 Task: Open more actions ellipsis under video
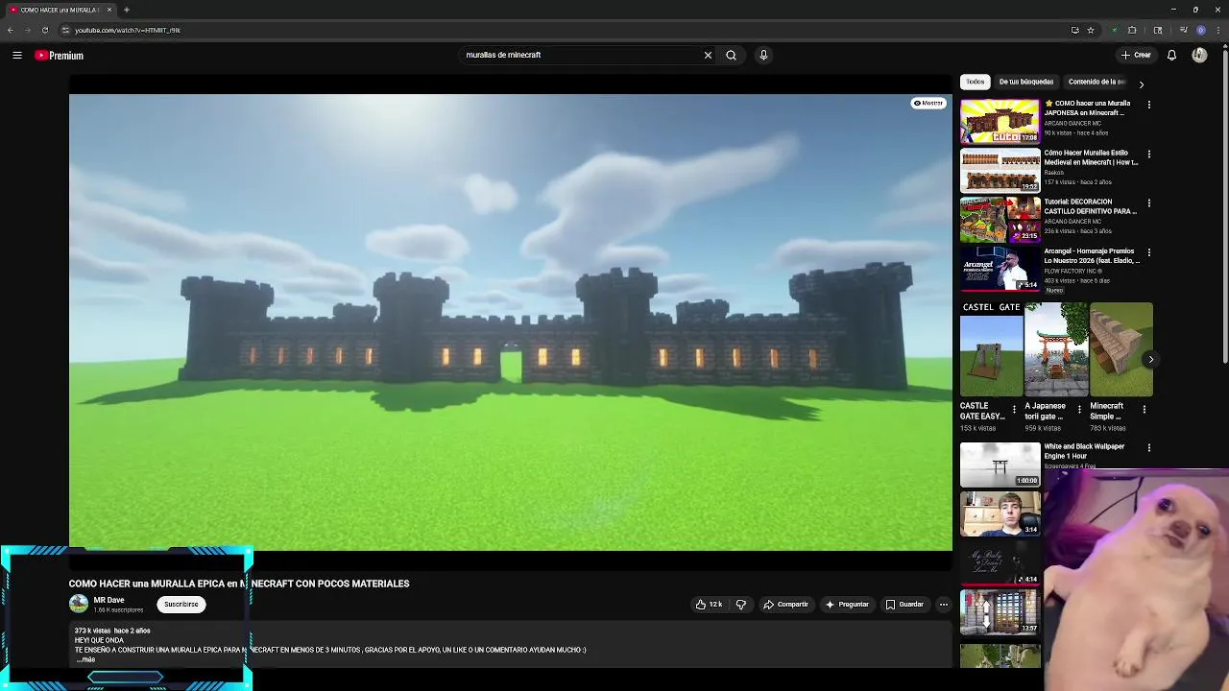tap(944, 605)
